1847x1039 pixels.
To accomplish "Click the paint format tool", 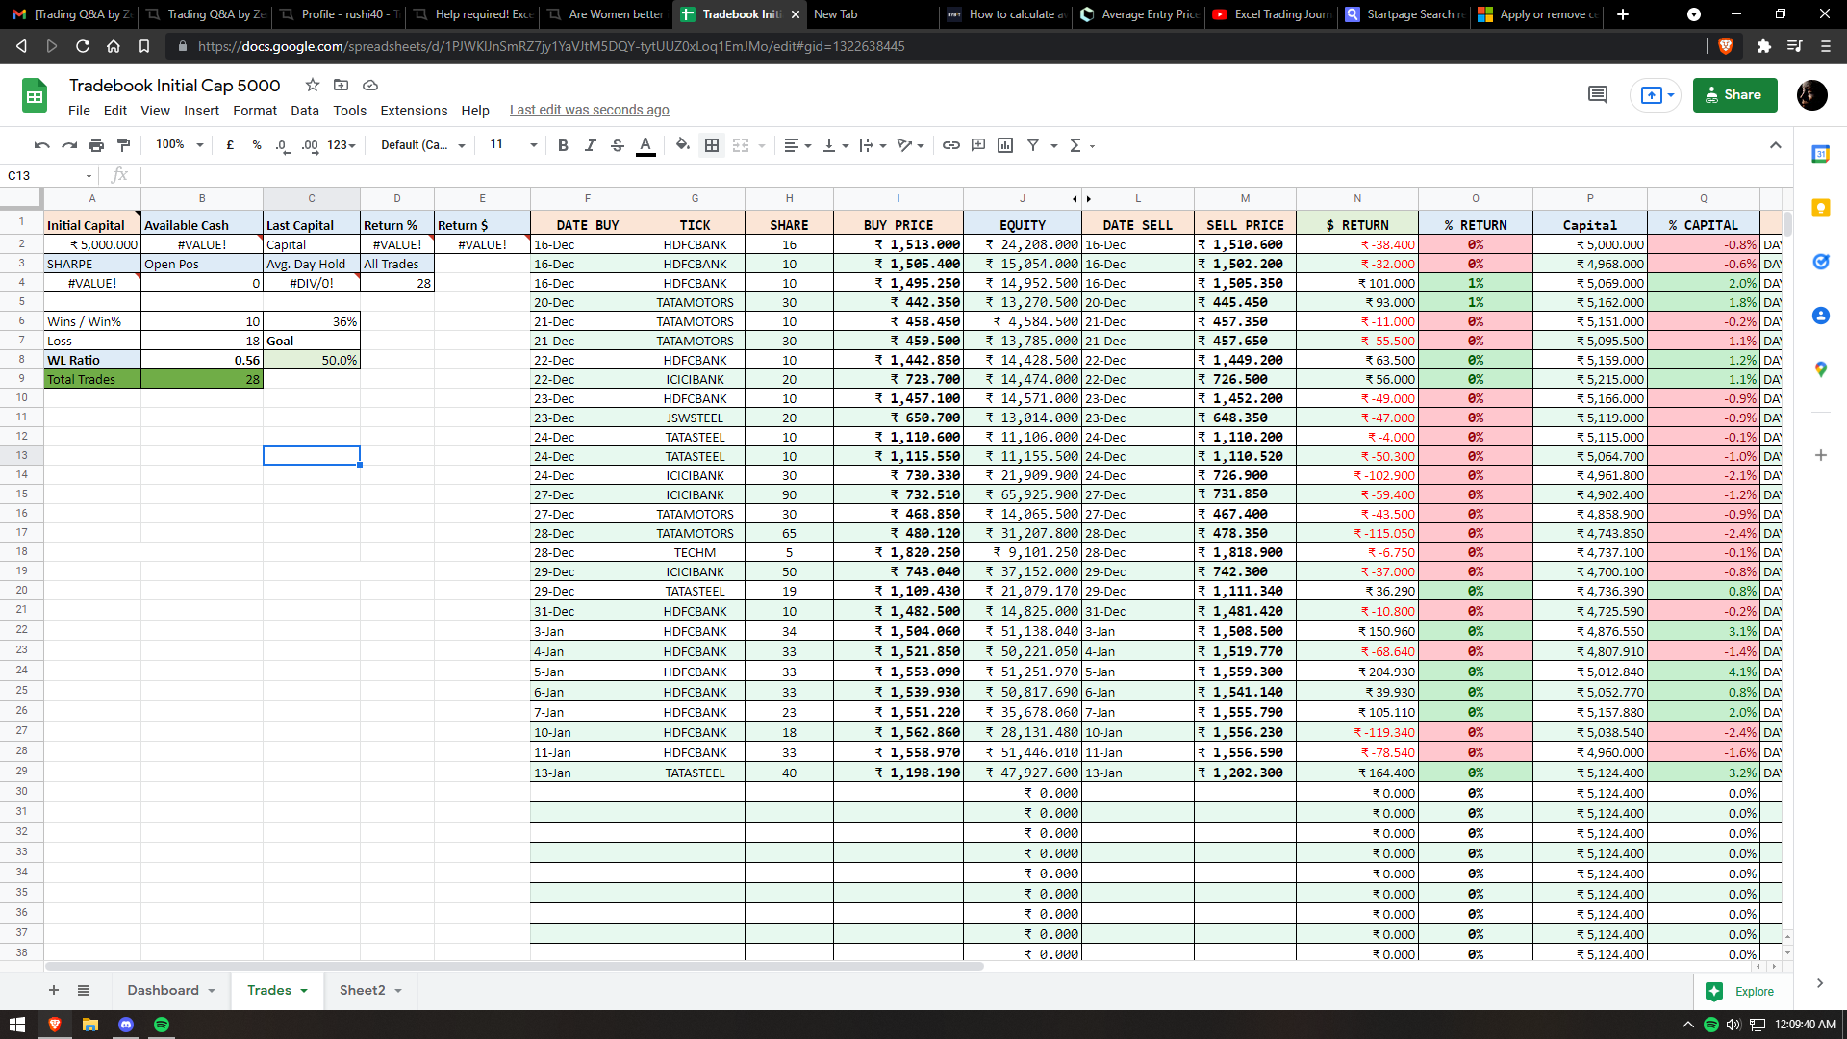I will coord(123,145).
